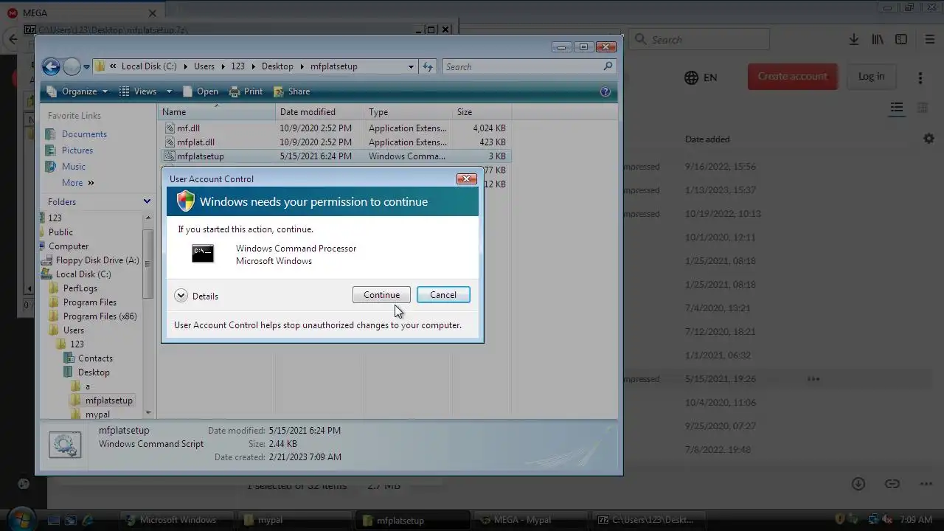Expand the Views dropdown arrow
The width and height of the screenshot is (944, 531).
[x=169, y=91]
